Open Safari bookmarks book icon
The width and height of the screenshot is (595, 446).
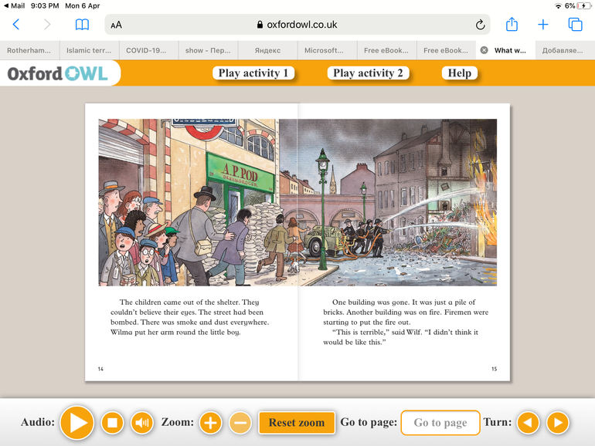point(82,25)
